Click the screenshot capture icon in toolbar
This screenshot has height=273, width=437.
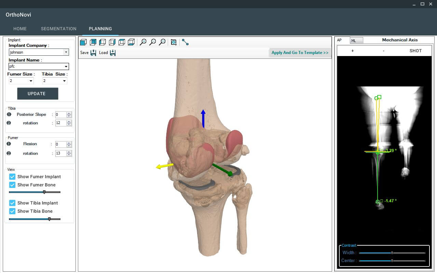pyautogui.click(x=174, y=42)
